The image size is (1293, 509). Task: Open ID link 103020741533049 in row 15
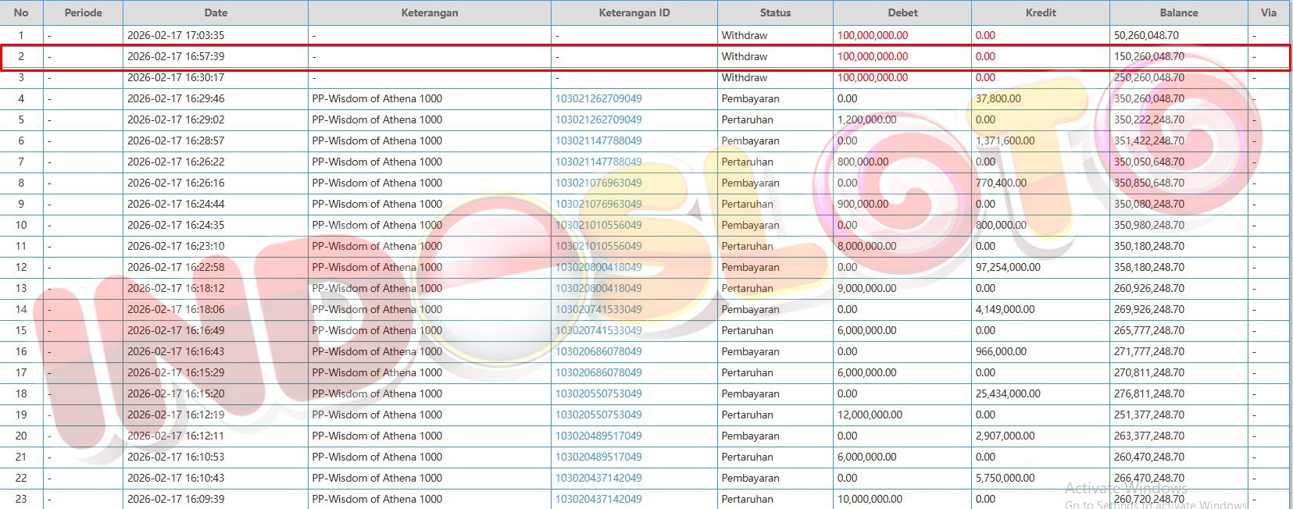click(x=598, y=330)
